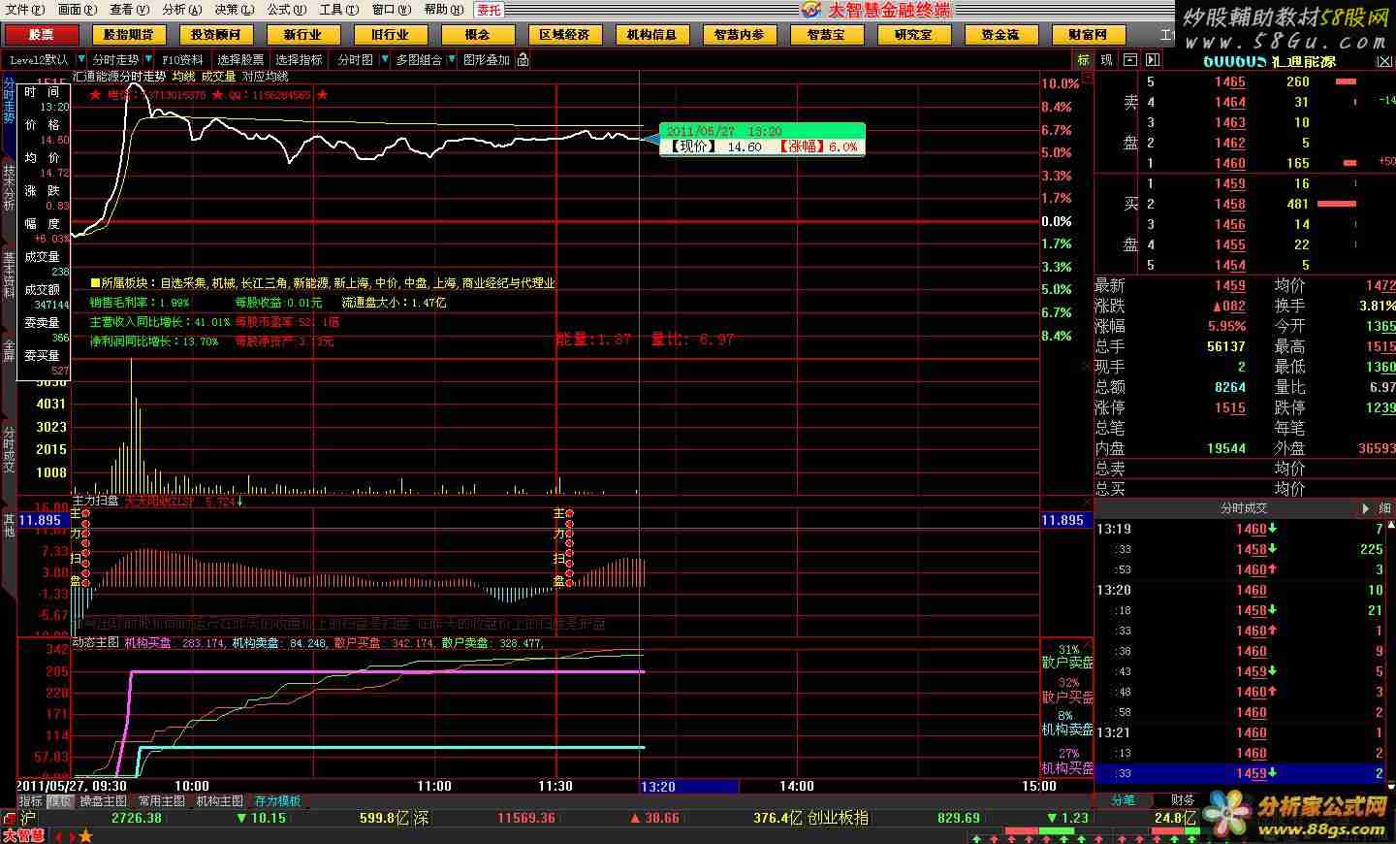The image size is (1396, 844).
Task: Click the collapse-up panel icon
Action: pos(1130,59)
